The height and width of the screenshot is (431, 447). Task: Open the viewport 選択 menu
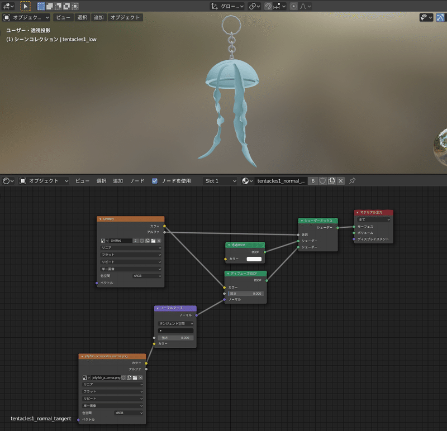click(x=82, y=17)
